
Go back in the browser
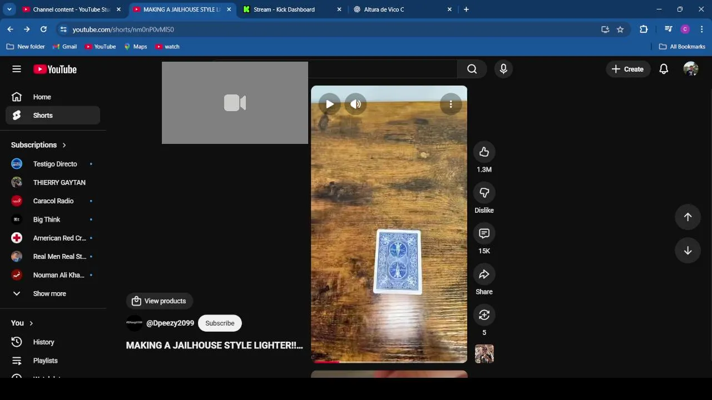click(10, 29)
